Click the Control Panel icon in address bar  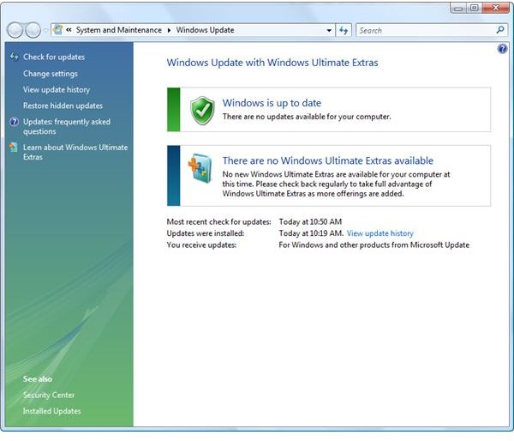(x=57, y=30)
